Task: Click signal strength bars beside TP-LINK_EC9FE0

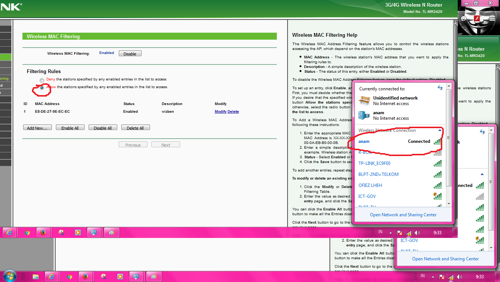Action: [438, 163]
